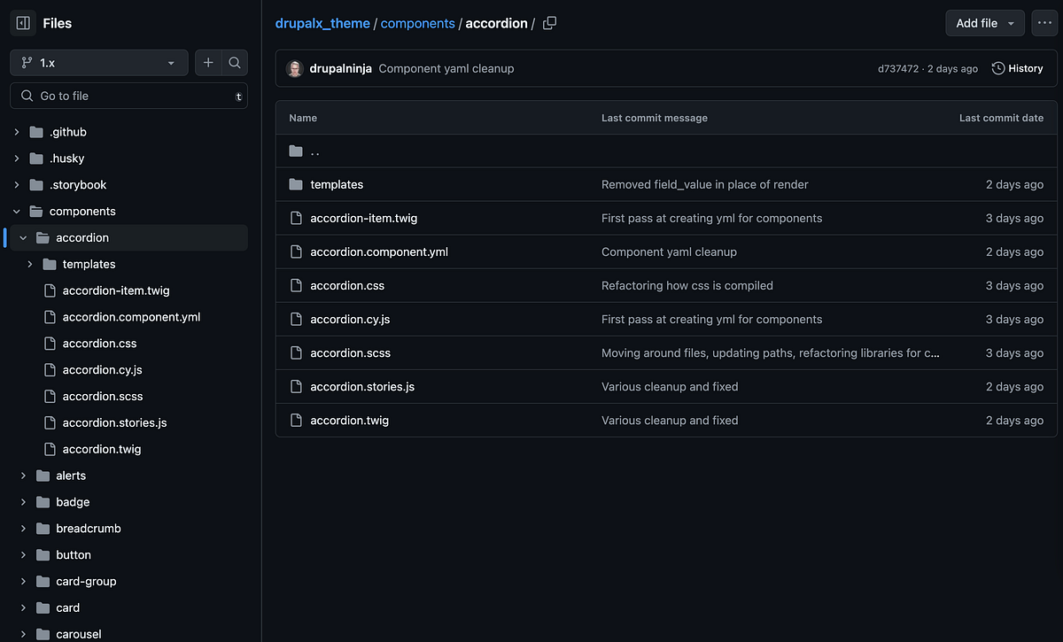The height and width of the screenshot is (642, 1063).
Task: Copy the accordion directory path
Action: click(x=549, y=23)
